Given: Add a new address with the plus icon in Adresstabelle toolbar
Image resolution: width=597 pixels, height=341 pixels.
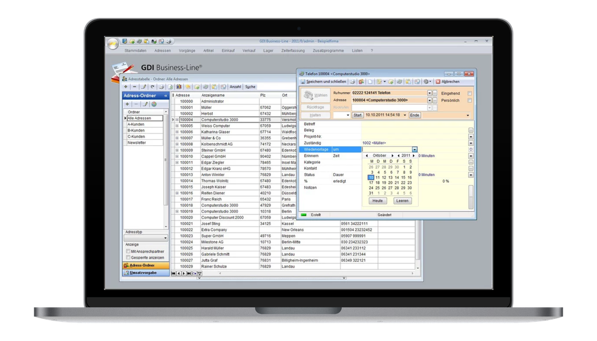Looking at the screenshot, I should (x=126, y=87).
